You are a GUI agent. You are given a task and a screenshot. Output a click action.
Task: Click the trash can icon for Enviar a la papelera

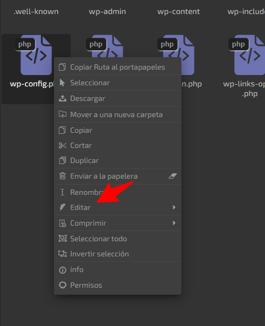click(63, 176)
